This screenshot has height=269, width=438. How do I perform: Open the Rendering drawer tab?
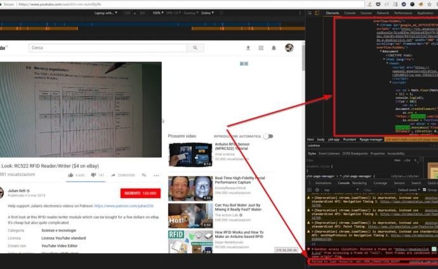[x=359, y=183]
